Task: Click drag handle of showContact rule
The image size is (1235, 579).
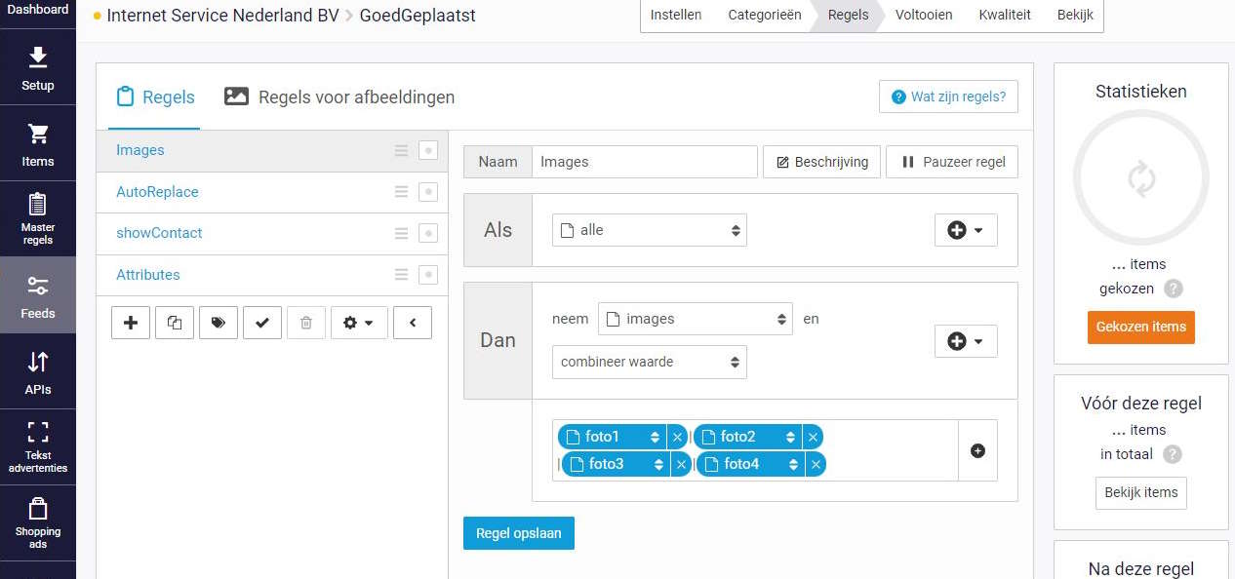Action: pos(401,234)
